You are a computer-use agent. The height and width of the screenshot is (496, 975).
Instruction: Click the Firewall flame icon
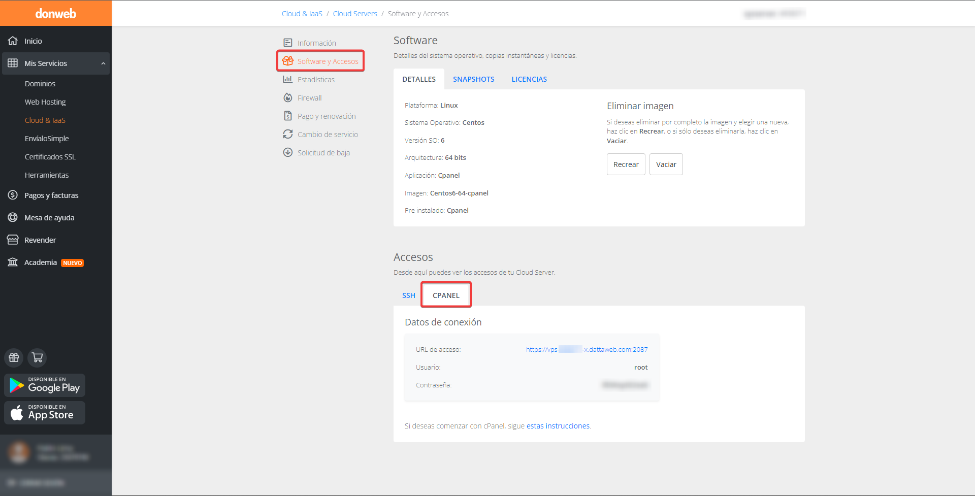(288, 97)
